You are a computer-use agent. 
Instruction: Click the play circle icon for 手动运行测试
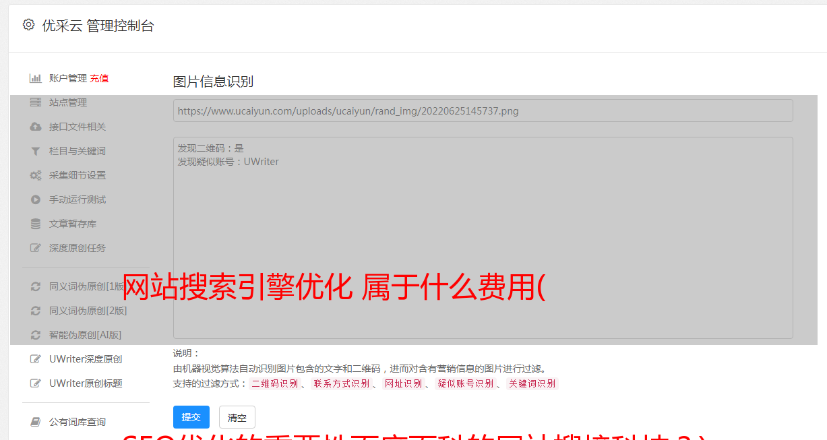tap(36, 199)
